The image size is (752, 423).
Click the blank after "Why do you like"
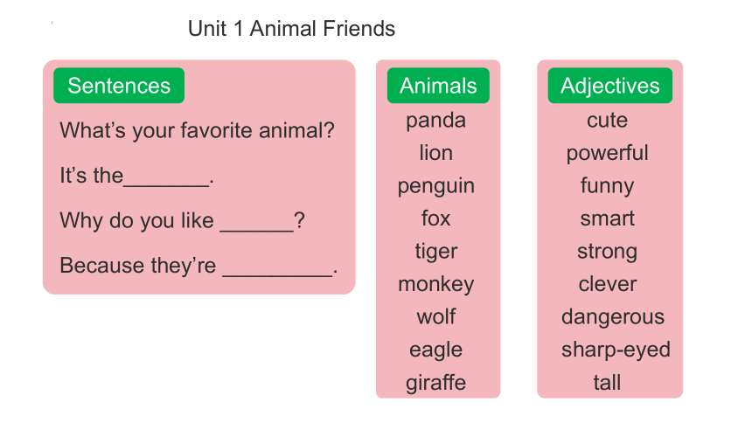256,224
